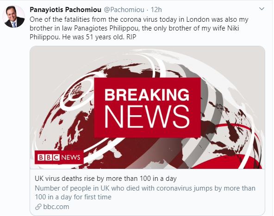Image resolution: width=274 pixels, height=216 pixels.
Task: Click the BBC News logo on the card
Action: pos(59,157)
